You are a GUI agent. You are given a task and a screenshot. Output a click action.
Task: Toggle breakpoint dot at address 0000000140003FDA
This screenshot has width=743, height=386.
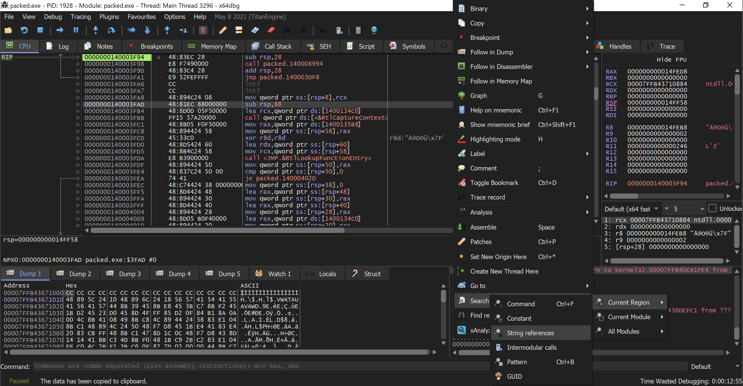pyautogui.click(x=77, y=158)
